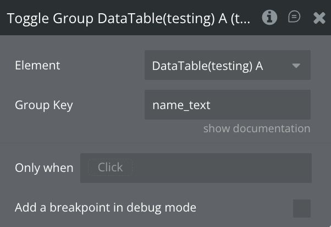Screen dimensions: 331x227
Task: Open the show documentation link
Action: (x=257, y=128)
